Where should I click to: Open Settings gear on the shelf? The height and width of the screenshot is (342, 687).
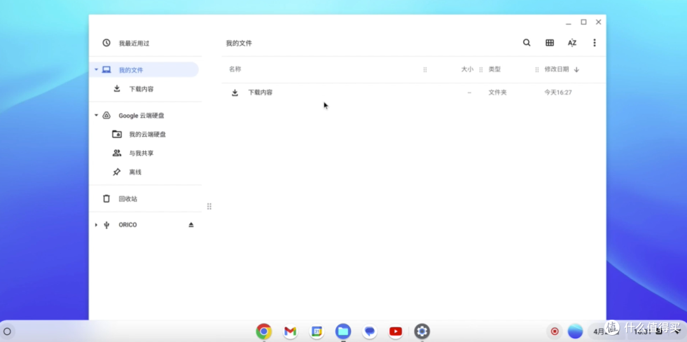tap(422, 331)
